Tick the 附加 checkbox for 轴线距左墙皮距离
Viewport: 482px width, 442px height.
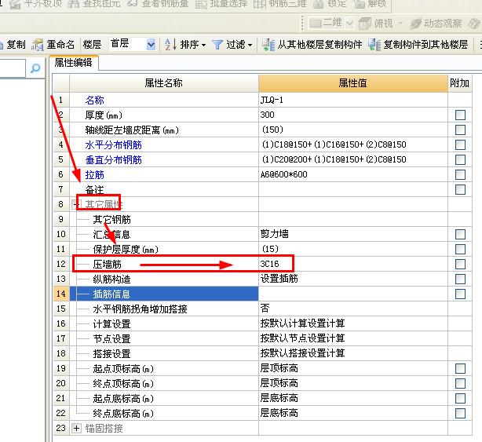tap(460, 130)
